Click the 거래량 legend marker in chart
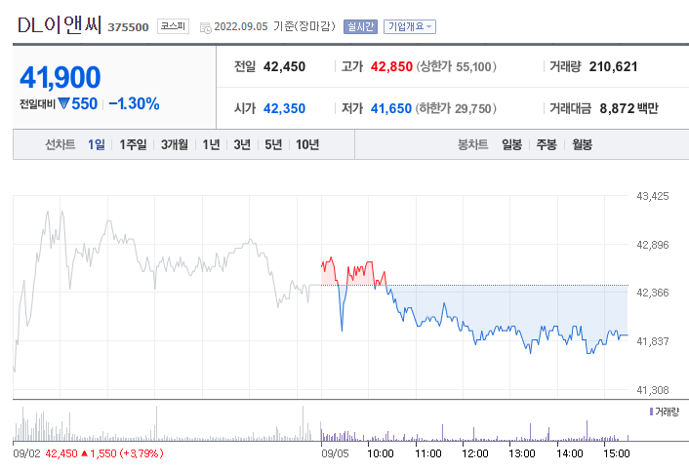689x471 pixels. click(651, 412)
